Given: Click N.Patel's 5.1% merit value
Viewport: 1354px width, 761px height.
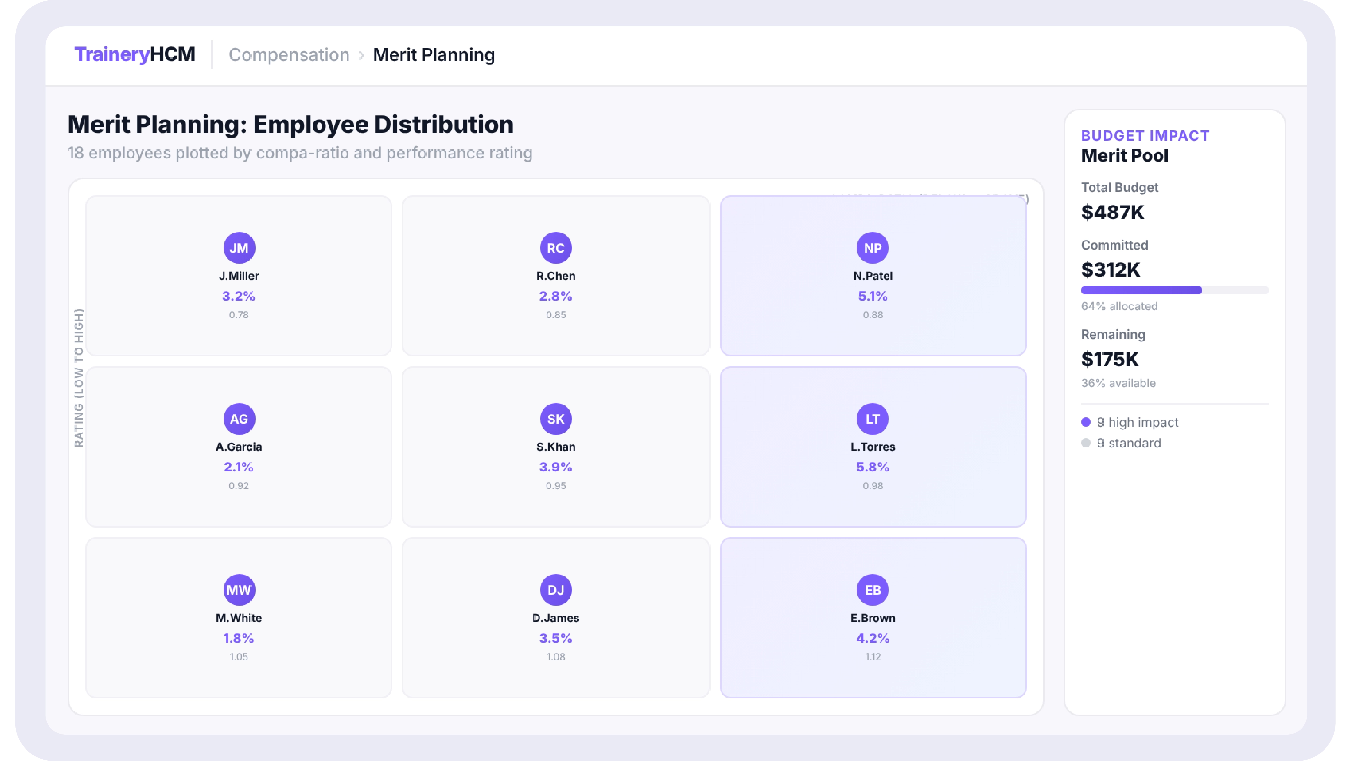Looking at the screenshot, I should [873, 296].
